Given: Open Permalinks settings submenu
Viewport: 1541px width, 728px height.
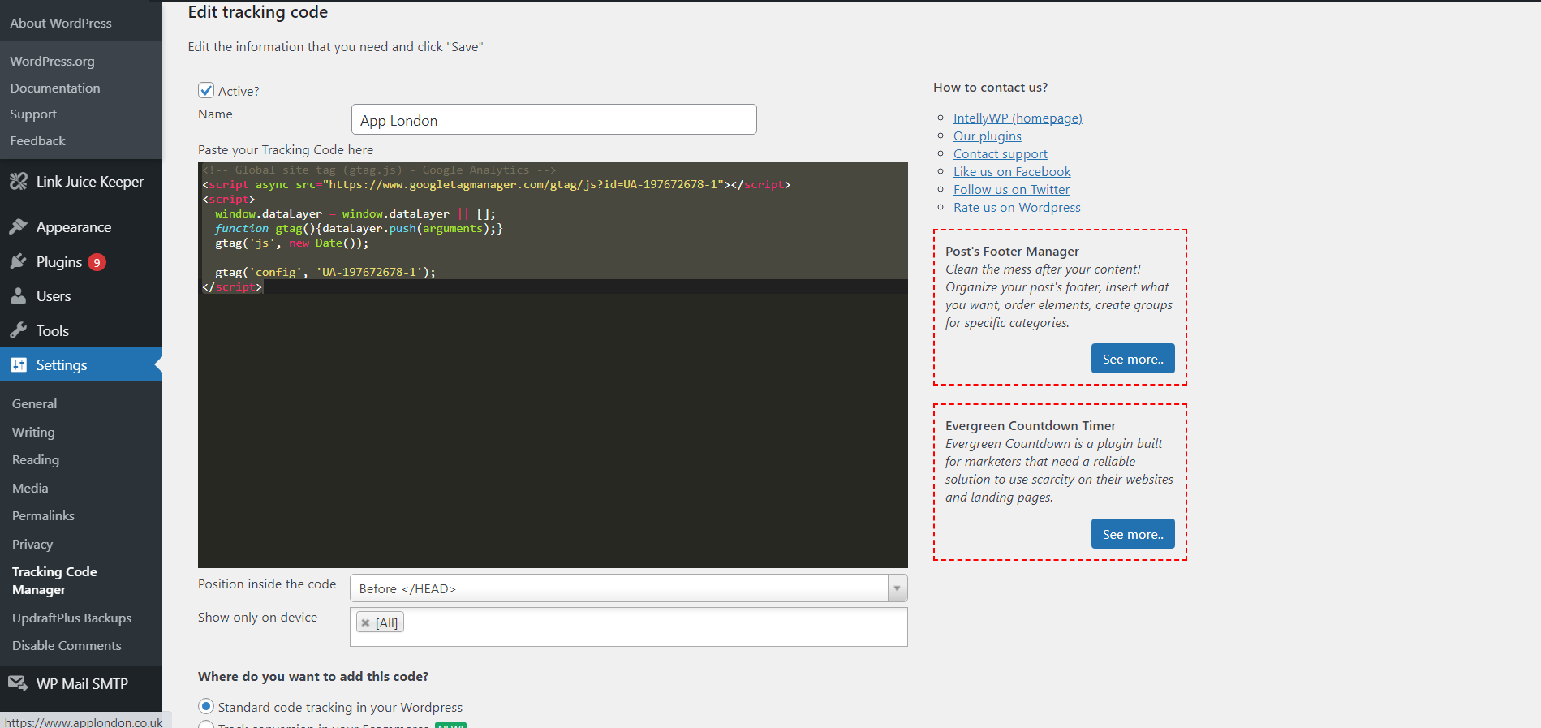Looking at the screenshot, I should click(43, 516).
